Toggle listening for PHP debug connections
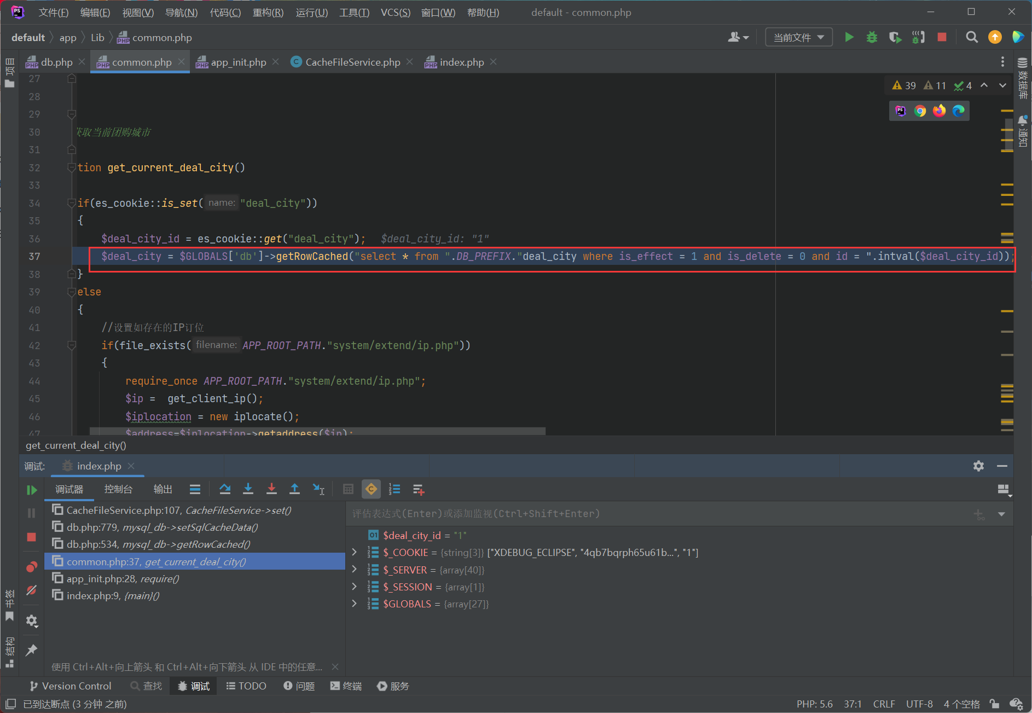Image resolution: width=1032 pixels, height=713 pixels. point(918,37)
